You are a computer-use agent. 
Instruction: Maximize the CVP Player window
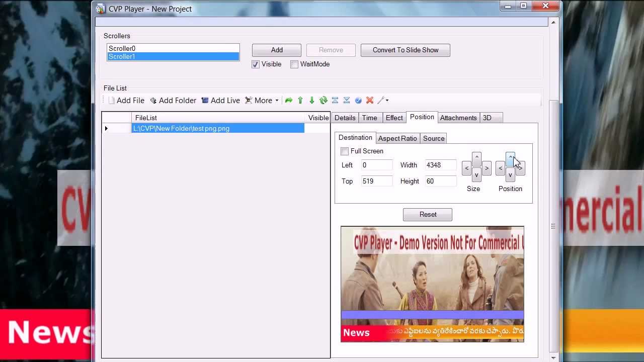(x=523, y=6)
